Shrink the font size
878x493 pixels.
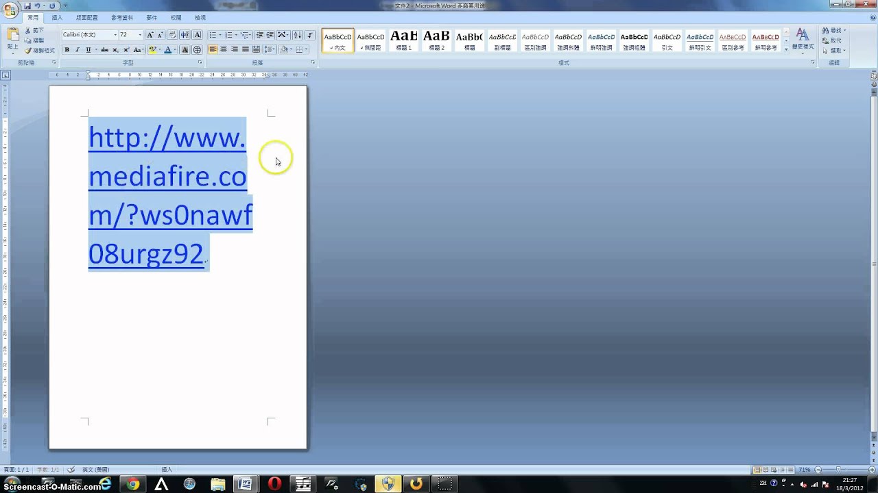tap(161, 35)
